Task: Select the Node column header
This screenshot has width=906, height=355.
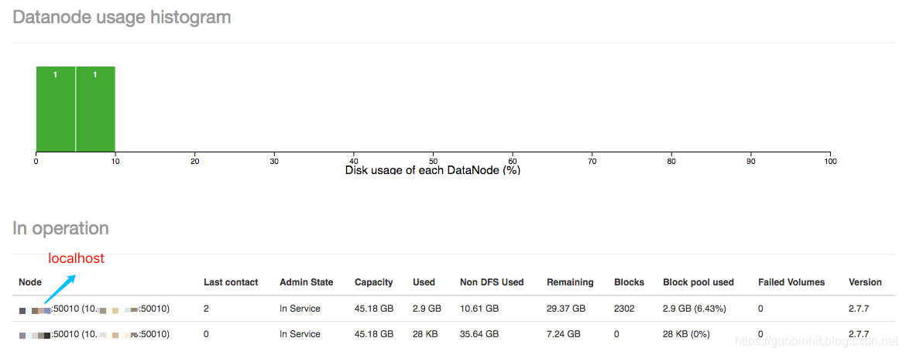Action: pyautogui.click(x=30, y=282)
